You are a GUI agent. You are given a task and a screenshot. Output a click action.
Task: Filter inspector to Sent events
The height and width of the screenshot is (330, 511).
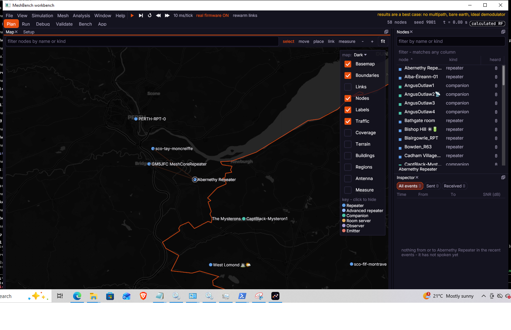(432, 186)
